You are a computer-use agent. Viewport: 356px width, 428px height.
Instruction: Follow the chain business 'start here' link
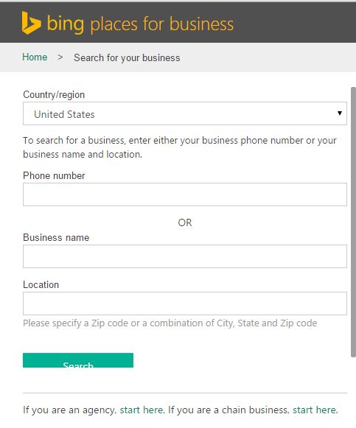314,410
